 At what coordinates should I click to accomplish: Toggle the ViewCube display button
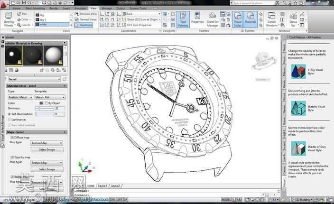[83, 25]
